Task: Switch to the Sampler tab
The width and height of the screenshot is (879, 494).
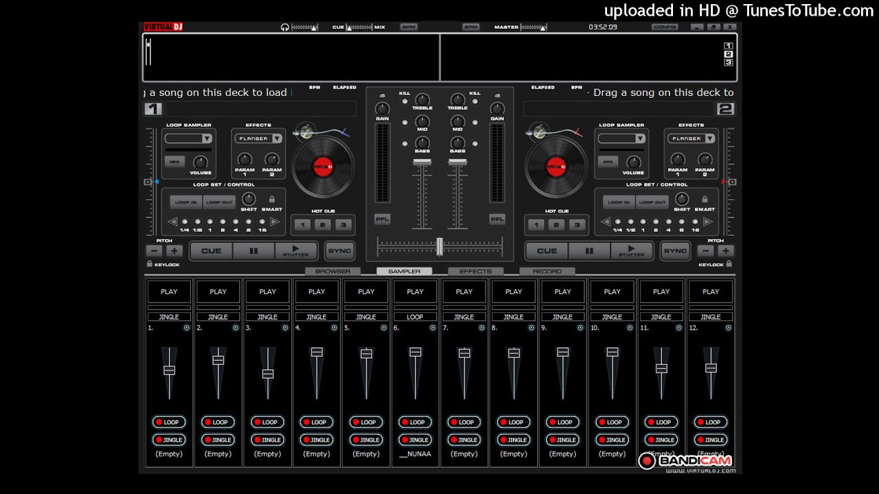Action: click(x=404, y=272)
